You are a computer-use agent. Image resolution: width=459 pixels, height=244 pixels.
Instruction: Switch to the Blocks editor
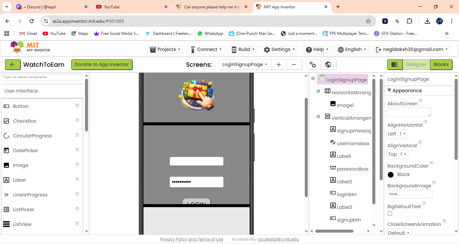(441, 65)
